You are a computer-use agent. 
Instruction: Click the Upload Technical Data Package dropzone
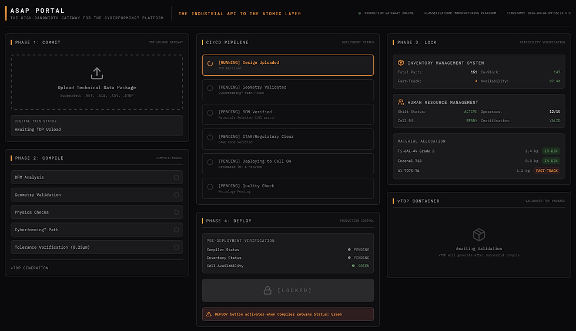pos(97,82)
